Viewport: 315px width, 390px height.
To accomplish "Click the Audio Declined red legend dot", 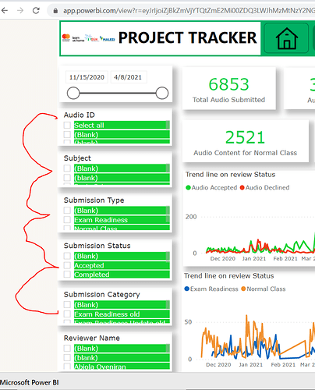I will coord(242,187).
